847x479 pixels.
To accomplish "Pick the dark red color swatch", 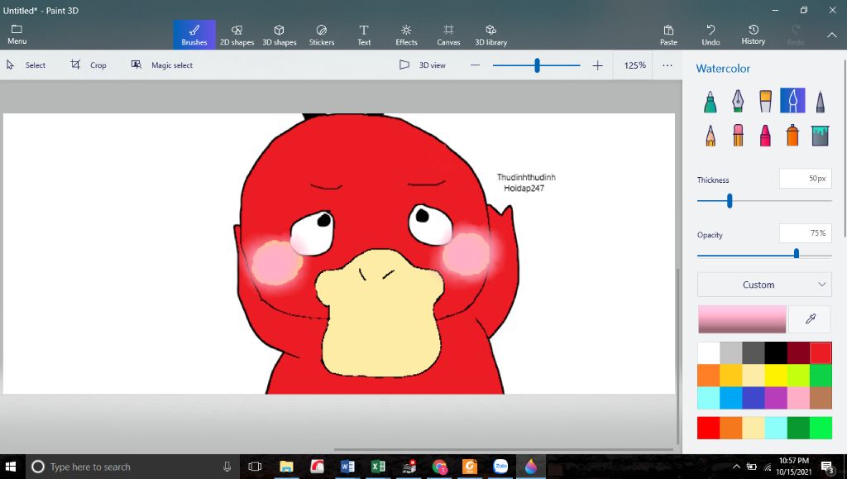I will tap(798, 353).
